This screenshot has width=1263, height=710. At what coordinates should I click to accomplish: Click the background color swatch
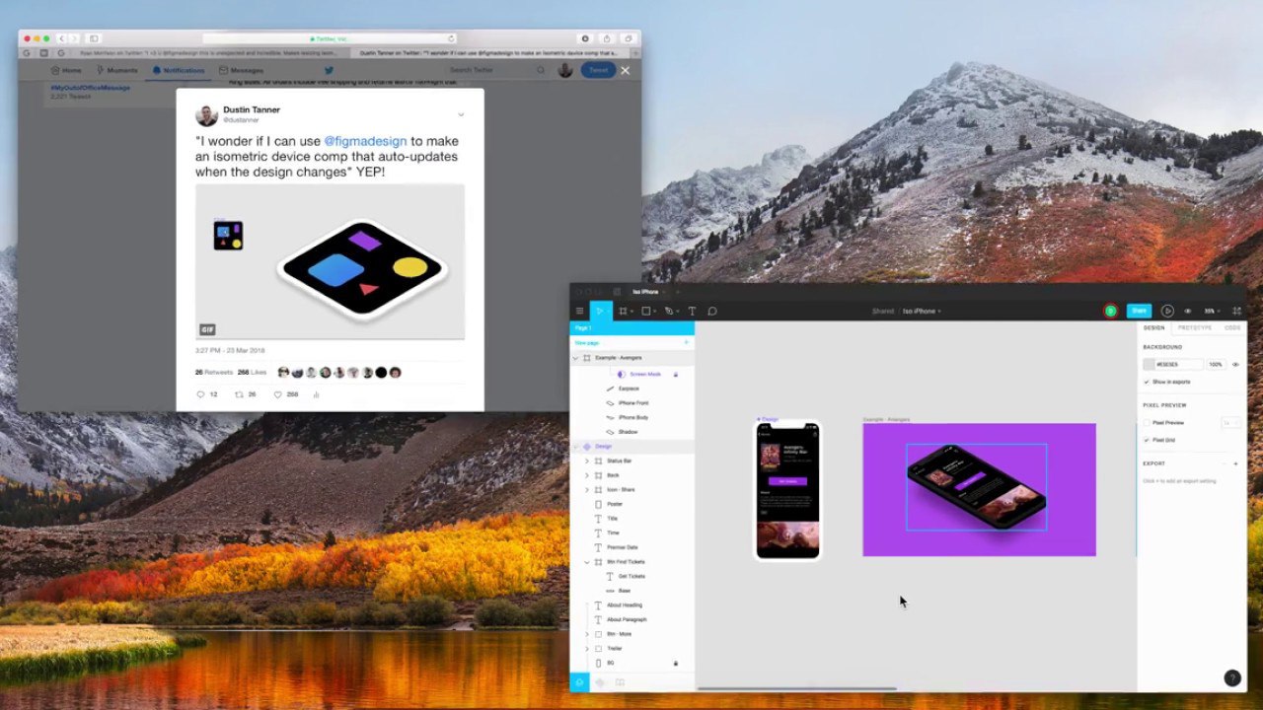[x=1150, y=364]
